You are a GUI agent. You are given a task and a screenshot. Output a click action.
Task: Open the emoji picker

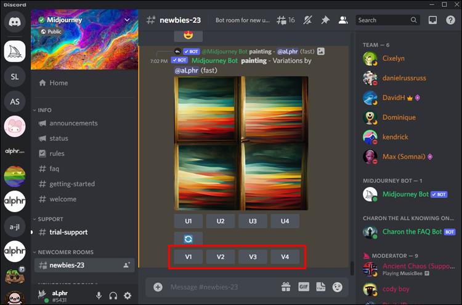(338, 287)
